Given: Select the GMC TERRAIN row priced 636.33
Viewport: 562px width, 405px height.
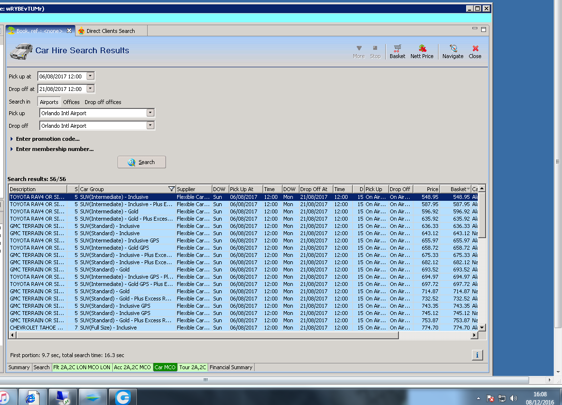Looking at the screenshot, I should (243, 226).
